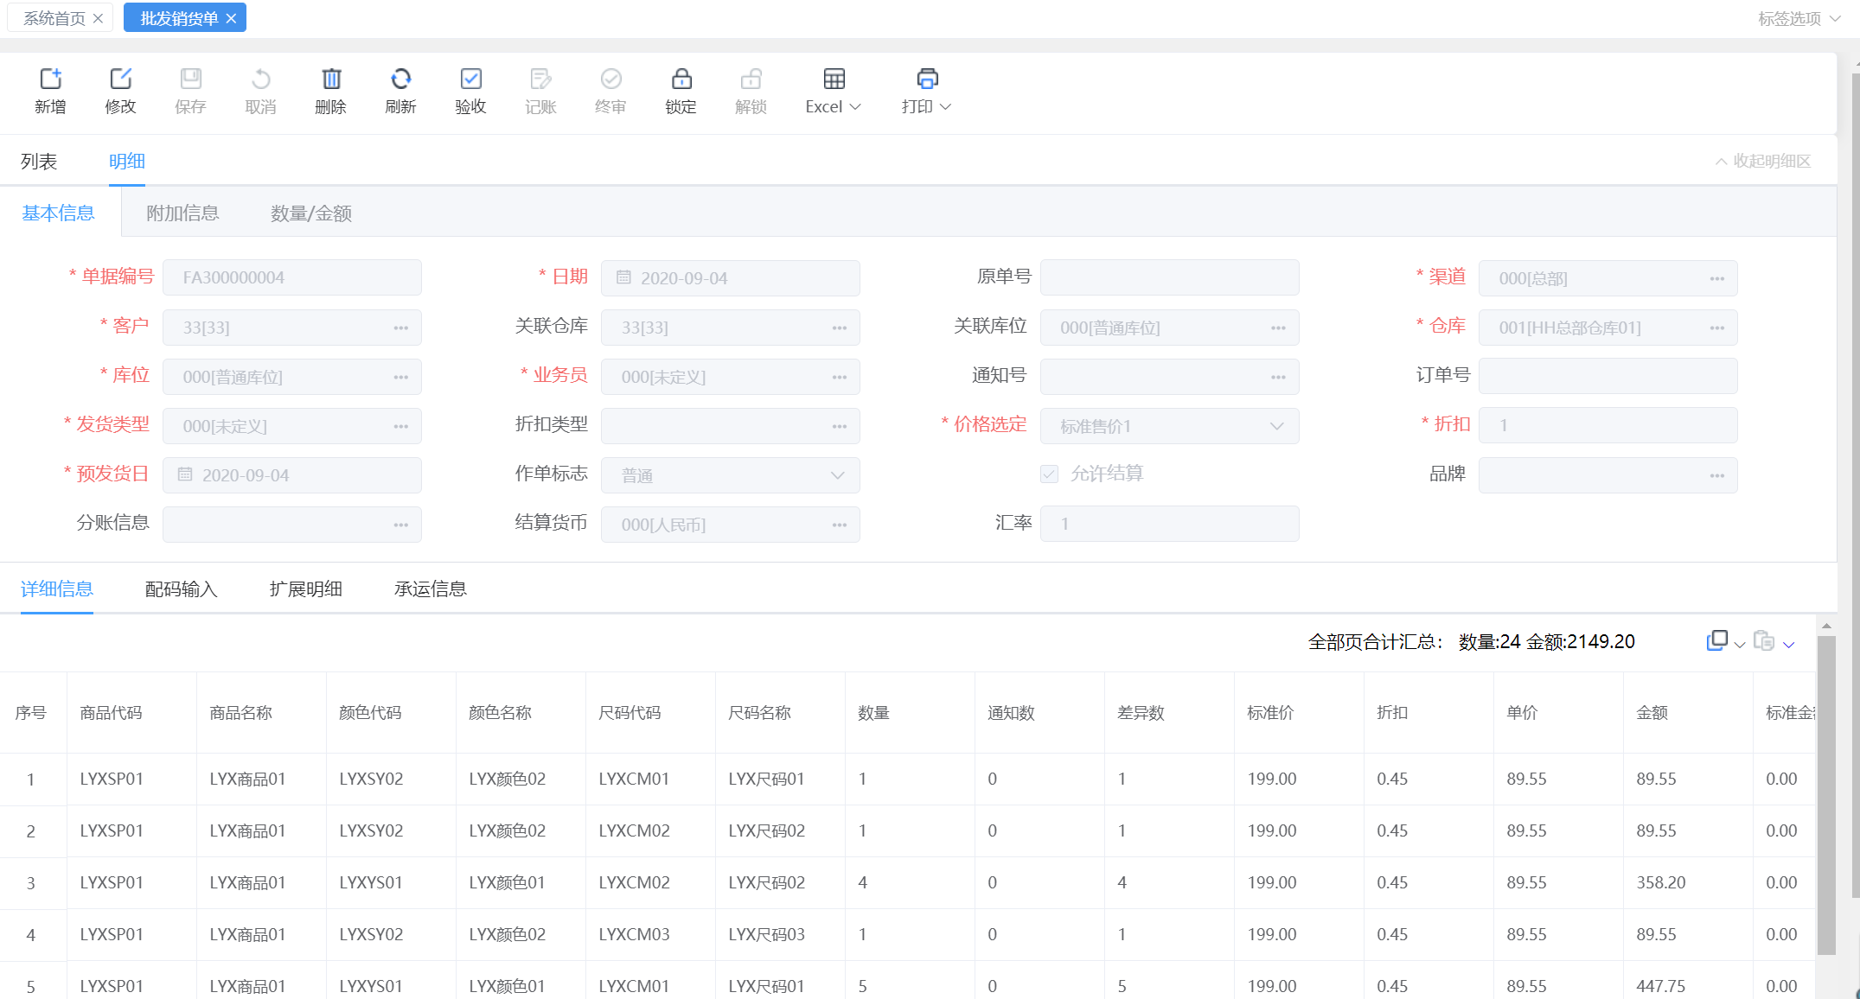Select the 明细 view tab
This screenshot has height=999, width=1860.
127,161
